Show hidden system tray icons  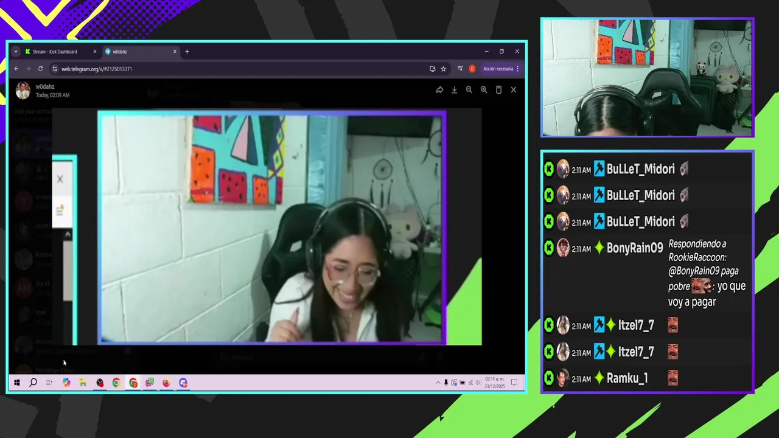coord(438,383)
